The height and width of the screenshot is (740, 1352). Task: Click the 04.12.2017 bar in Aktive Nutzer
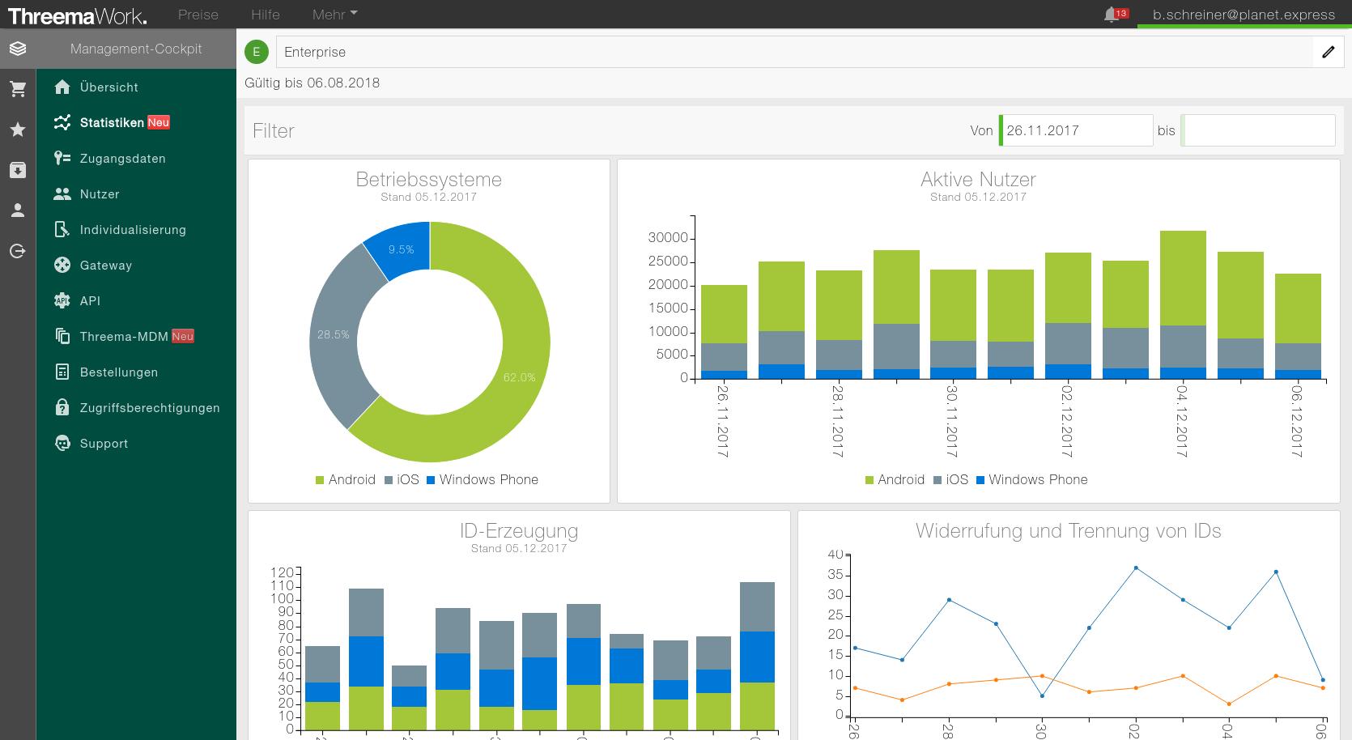coord(1183,304)
